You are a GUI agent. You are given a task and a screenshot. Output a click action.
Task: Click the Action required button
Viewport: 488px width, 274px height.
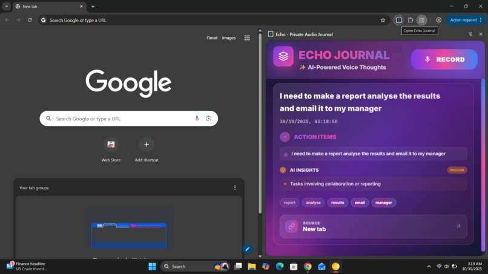coord(466,20)
